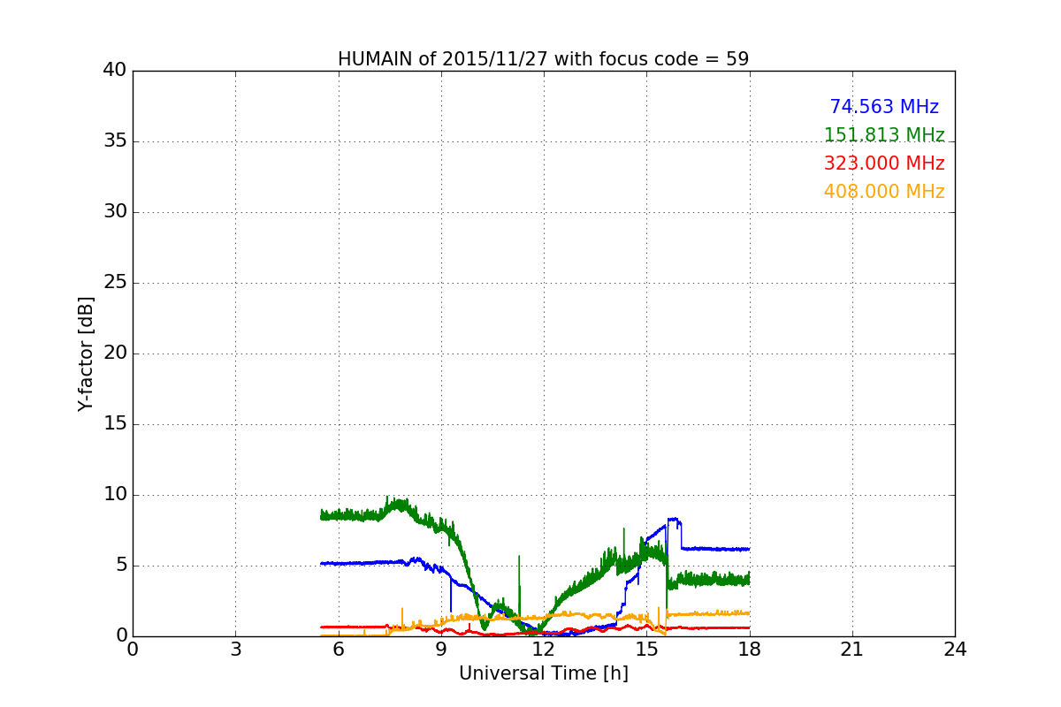The width and height of the screenshot is (1061, 707).
Task: Click the plot title 'HUMAIN of 2015/11/27 with focus code = 59'
Action: (x=543, y=59)
